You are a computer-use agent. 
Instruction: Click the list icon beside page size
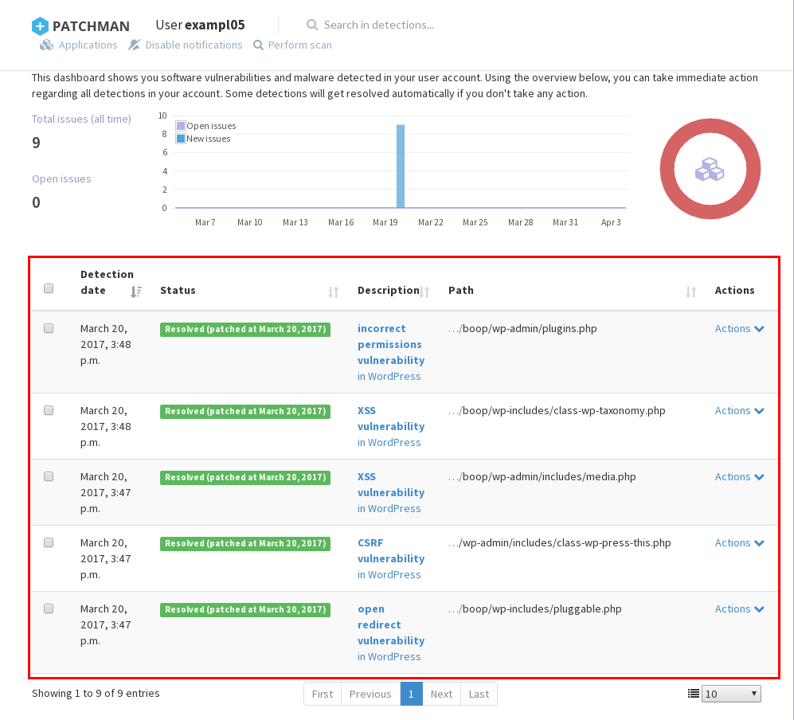[x=693, y=694]
